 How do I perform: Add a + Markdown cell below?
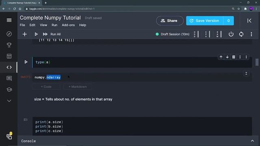[x=78, y=86]
